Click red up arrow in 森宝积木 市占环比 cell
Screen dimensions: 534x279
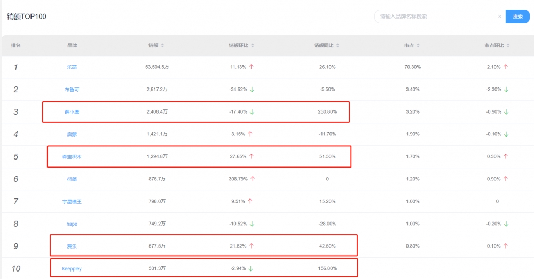[506, 157]
